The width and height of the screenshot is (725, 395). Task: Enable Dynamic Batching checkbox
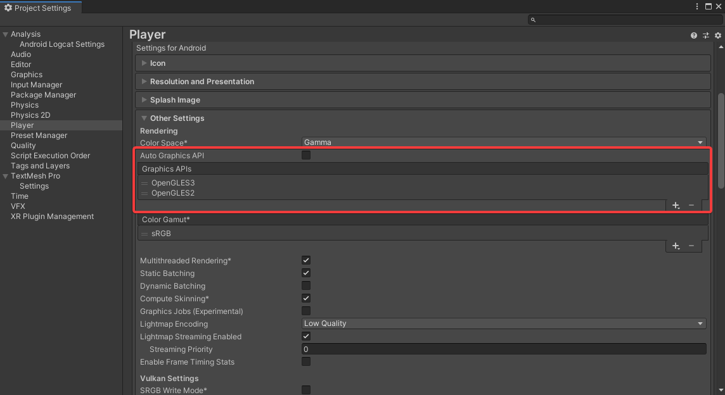[306, 285]
